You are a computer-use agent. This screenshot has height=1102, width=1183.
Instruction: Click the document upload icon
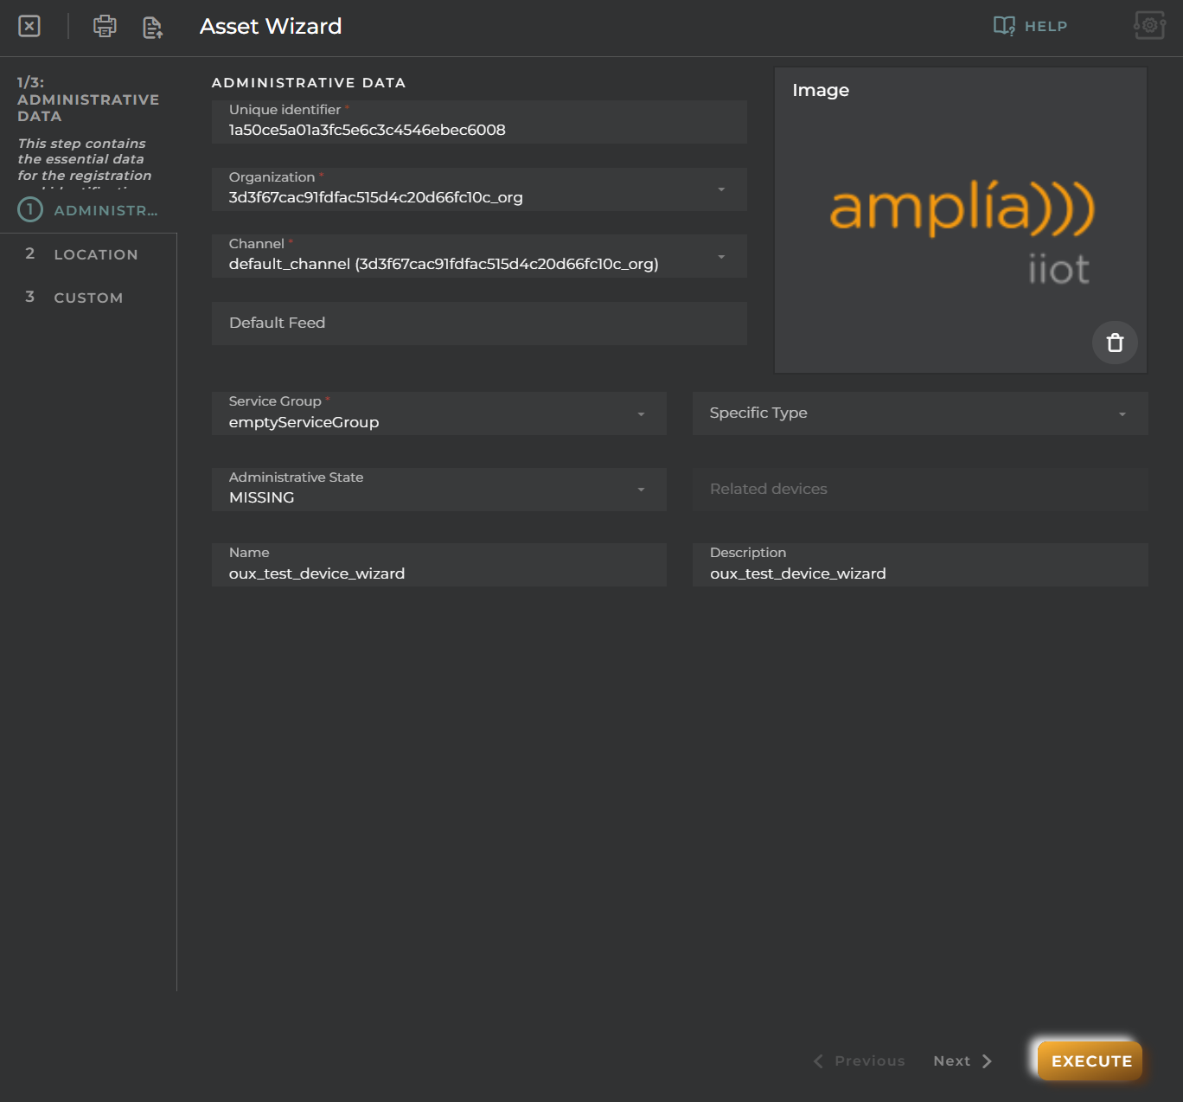click(152, 27)
